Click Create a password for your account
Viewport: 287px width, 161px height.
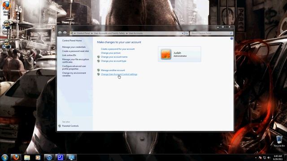tap(117, 49)
